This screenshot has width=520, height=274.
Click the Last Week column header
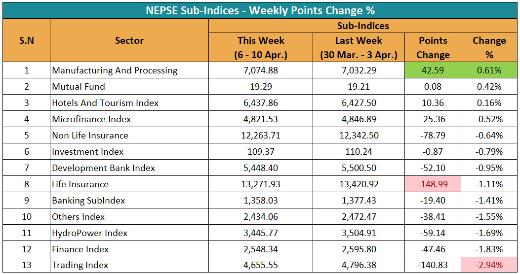359,48
